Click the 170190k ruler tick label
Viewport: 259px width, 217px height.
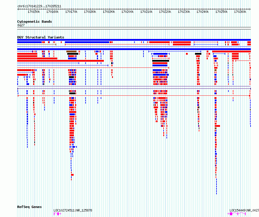[109, 12]
